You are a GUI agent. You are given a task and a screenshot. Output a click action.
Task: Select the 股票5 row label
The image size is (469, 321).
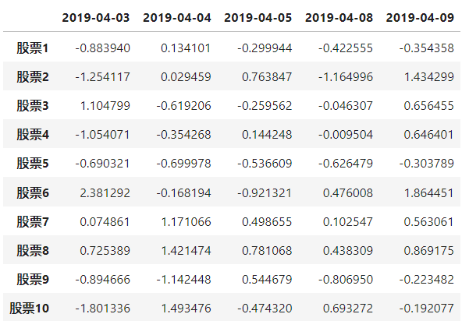tap(32, 164)
